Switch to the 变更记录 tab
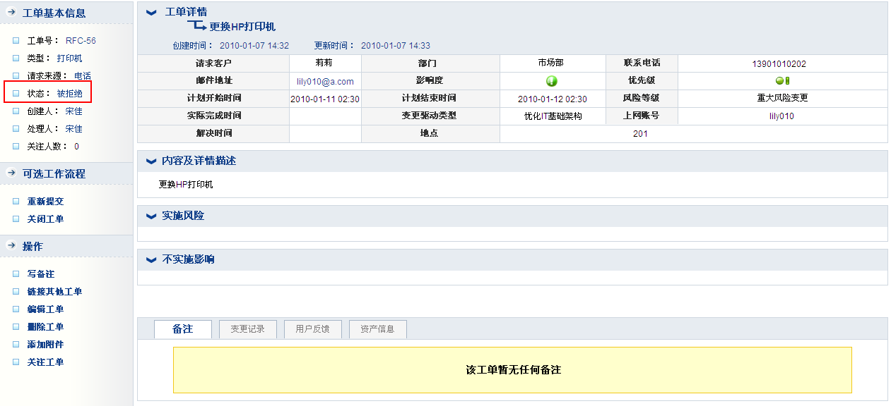Viewport: 891px width, 406px height. (247, 329)
